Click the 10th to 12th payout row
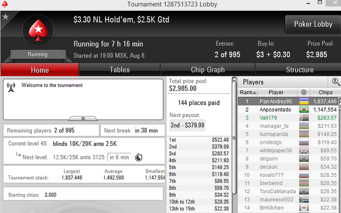Image resolution: width=341 pixels, height=213 pixels. tap(199, 202)
